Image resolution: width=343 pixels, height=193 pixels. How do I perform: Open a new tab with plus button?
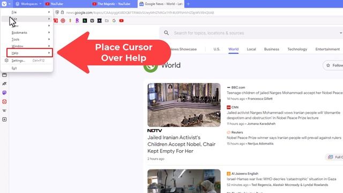click(x=188, y=4)
